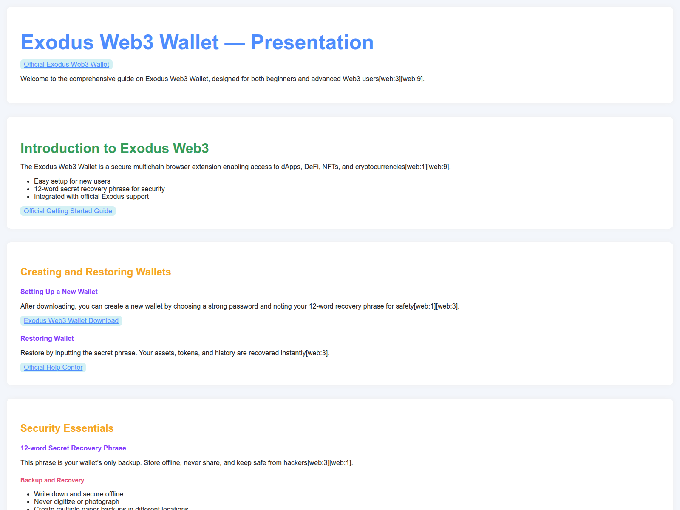The height and width of the screenshot is (510, 680).
Task: Click 'This phrase is your wallet's only backup' paragraph
Action: [187, 462]
